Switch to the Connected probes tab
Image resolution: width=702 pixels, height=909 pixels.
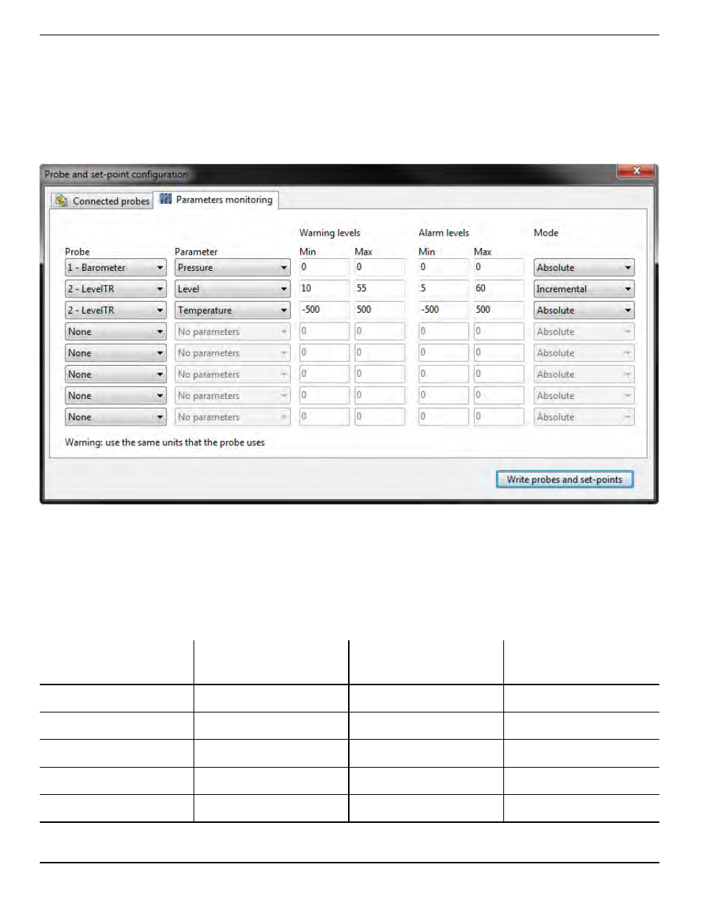(102, 201)
